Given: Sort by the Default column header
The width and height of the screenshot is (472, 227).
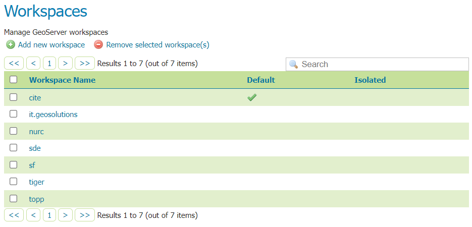Looking at the screenshot, I should pyautogui.click(x=260, y=80).
